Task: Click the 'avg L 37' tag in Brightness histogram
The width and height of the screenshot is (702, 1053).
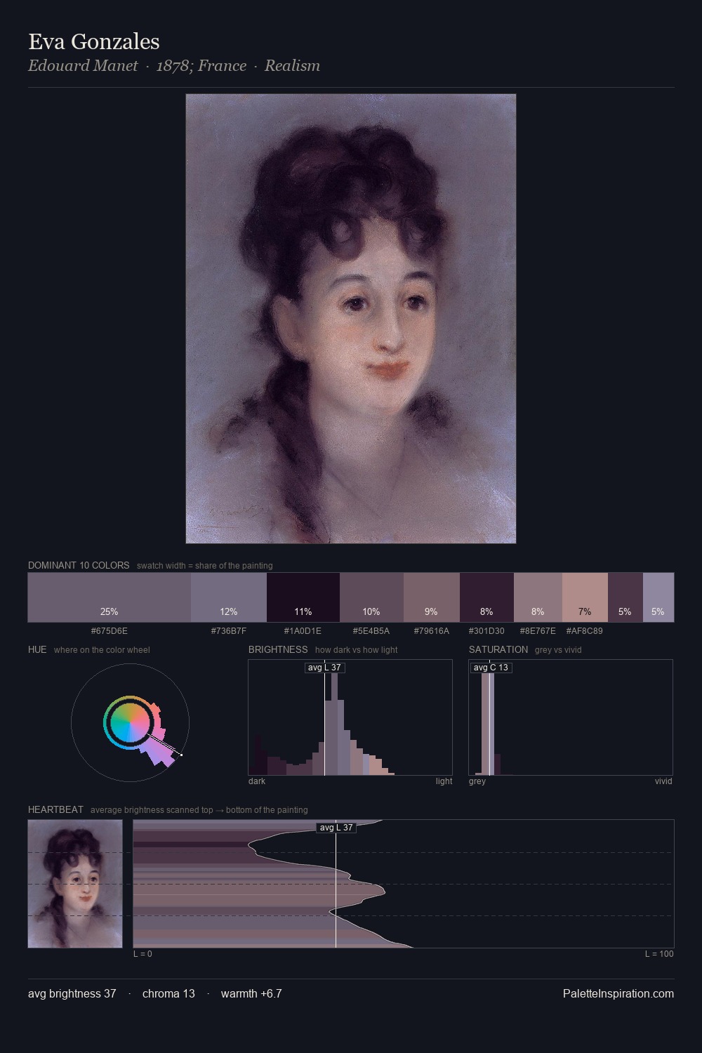Action: tap(324, 668)
